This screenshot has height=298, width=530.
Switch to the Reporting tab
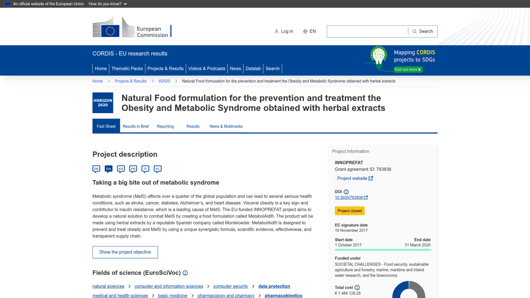[x=165, y=126]
